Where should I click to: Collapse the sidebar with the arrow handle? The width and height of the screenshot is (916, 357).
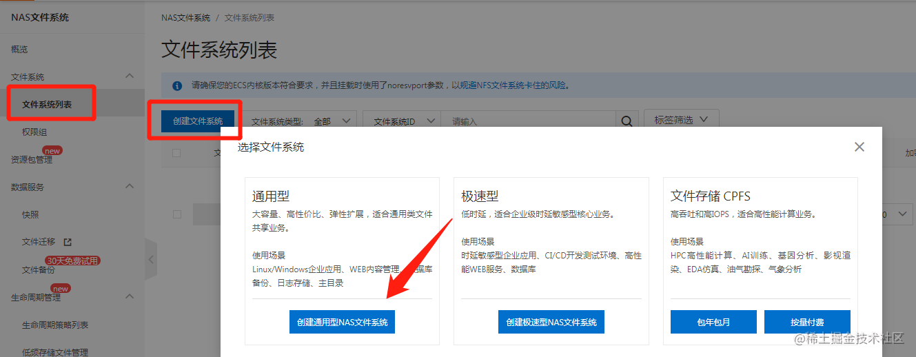(151, 259)
